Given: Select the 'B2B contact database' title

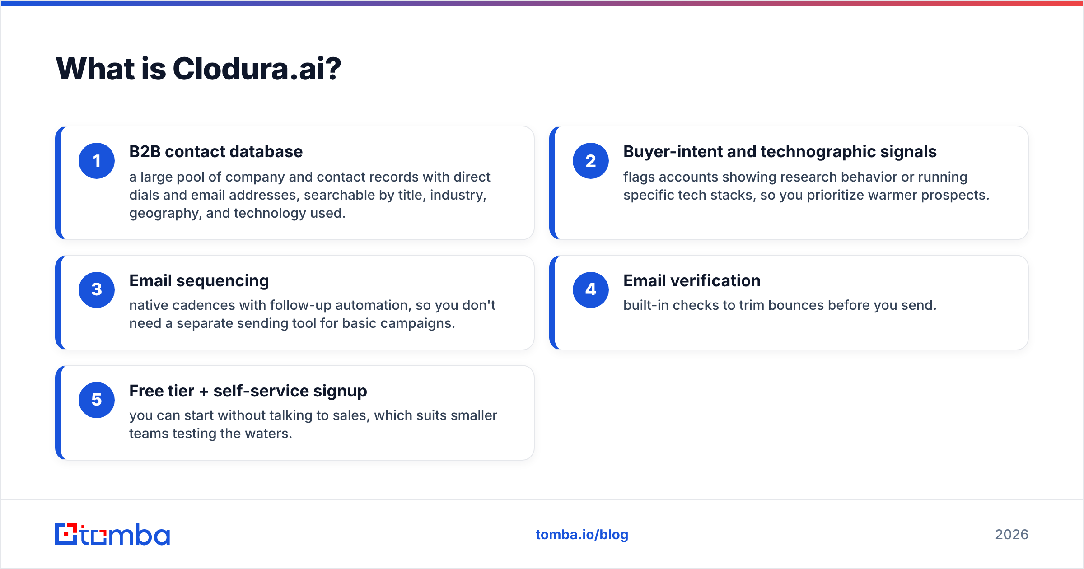Looking at the screenshot, I should coord(216,152).
